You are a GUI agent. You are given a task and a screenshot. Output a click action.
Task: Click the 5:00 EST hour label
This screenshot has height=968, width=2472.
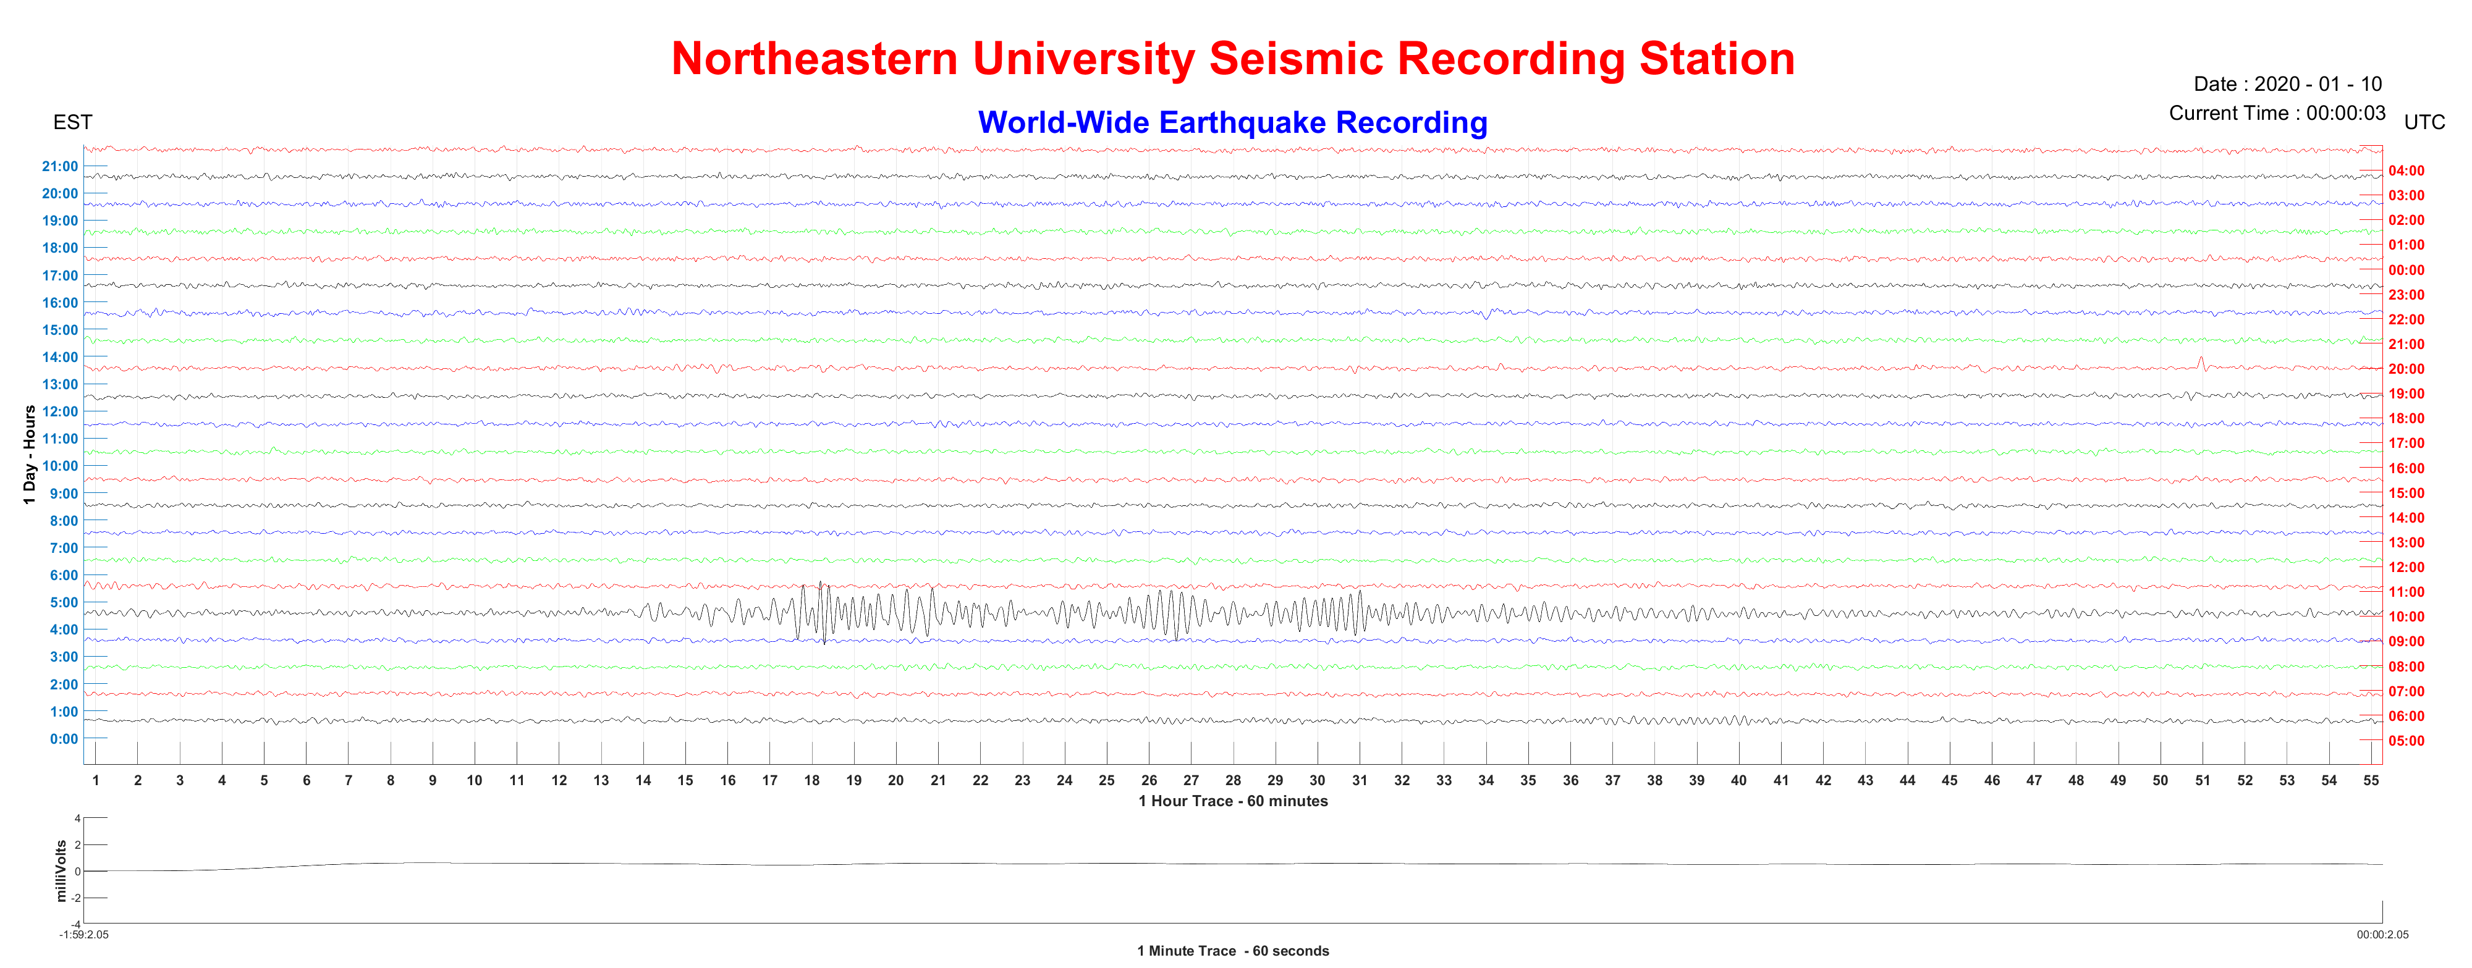[x=64, y=602]
